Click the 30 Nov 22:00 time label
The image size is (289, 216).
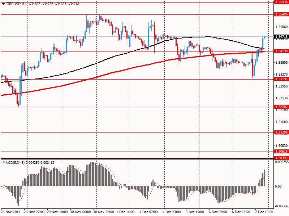[x=104, y=212]
